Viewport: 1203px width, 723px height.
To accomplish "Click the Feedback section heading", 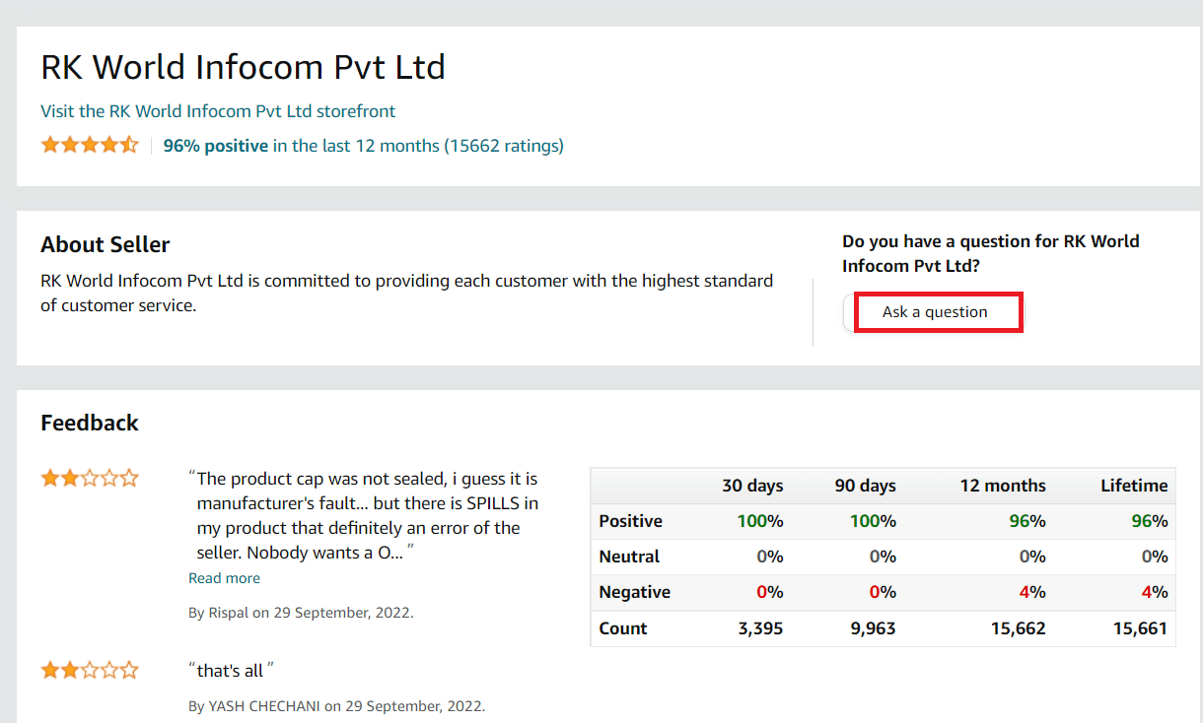I will pyautogui.click(x=90, y=423).
